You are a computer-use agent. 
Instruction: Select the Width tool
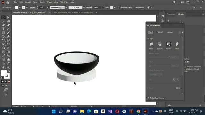tap(4, 44)
